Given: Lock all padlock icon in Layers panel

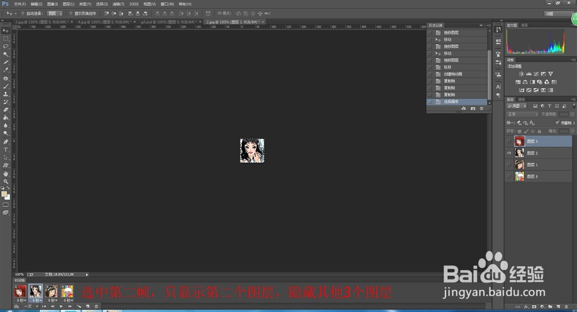Looking at the screenshot, I should click(539, 131).
